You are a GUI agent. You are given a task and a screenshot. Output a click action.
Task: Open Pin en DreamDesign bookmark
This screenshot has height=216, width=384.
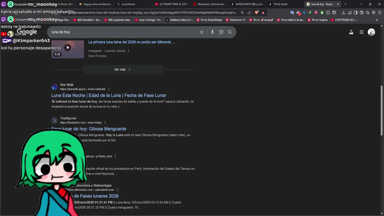[x=209, y=20]
